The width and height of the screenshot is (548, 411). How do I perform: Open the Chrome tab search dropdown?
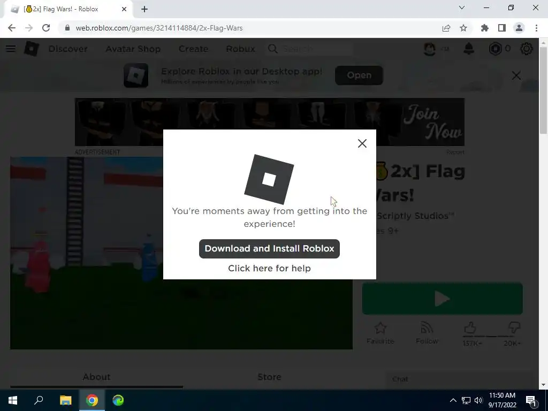(x=462, y=7)
